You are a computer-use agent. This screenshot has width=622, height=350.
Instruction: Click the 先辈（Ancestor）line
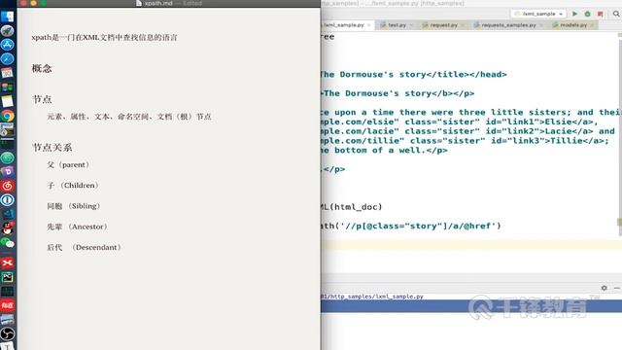(78, 227)
